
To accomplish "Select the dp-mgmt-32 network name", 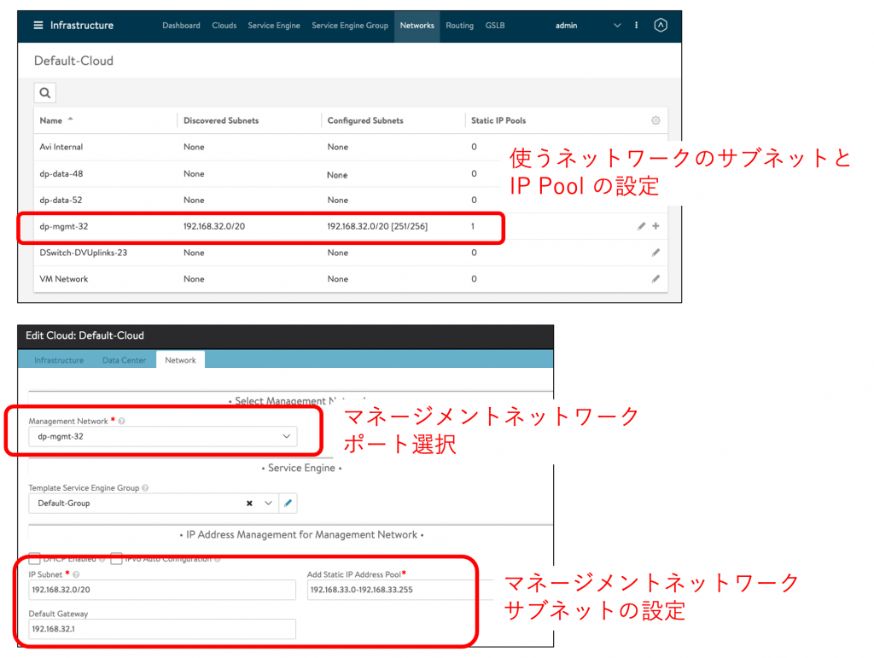I will coord(64,226).
